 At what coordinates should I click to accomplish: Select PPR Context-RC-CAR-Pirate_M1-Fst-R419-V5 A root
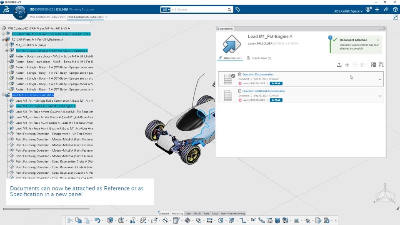[38, 28]
